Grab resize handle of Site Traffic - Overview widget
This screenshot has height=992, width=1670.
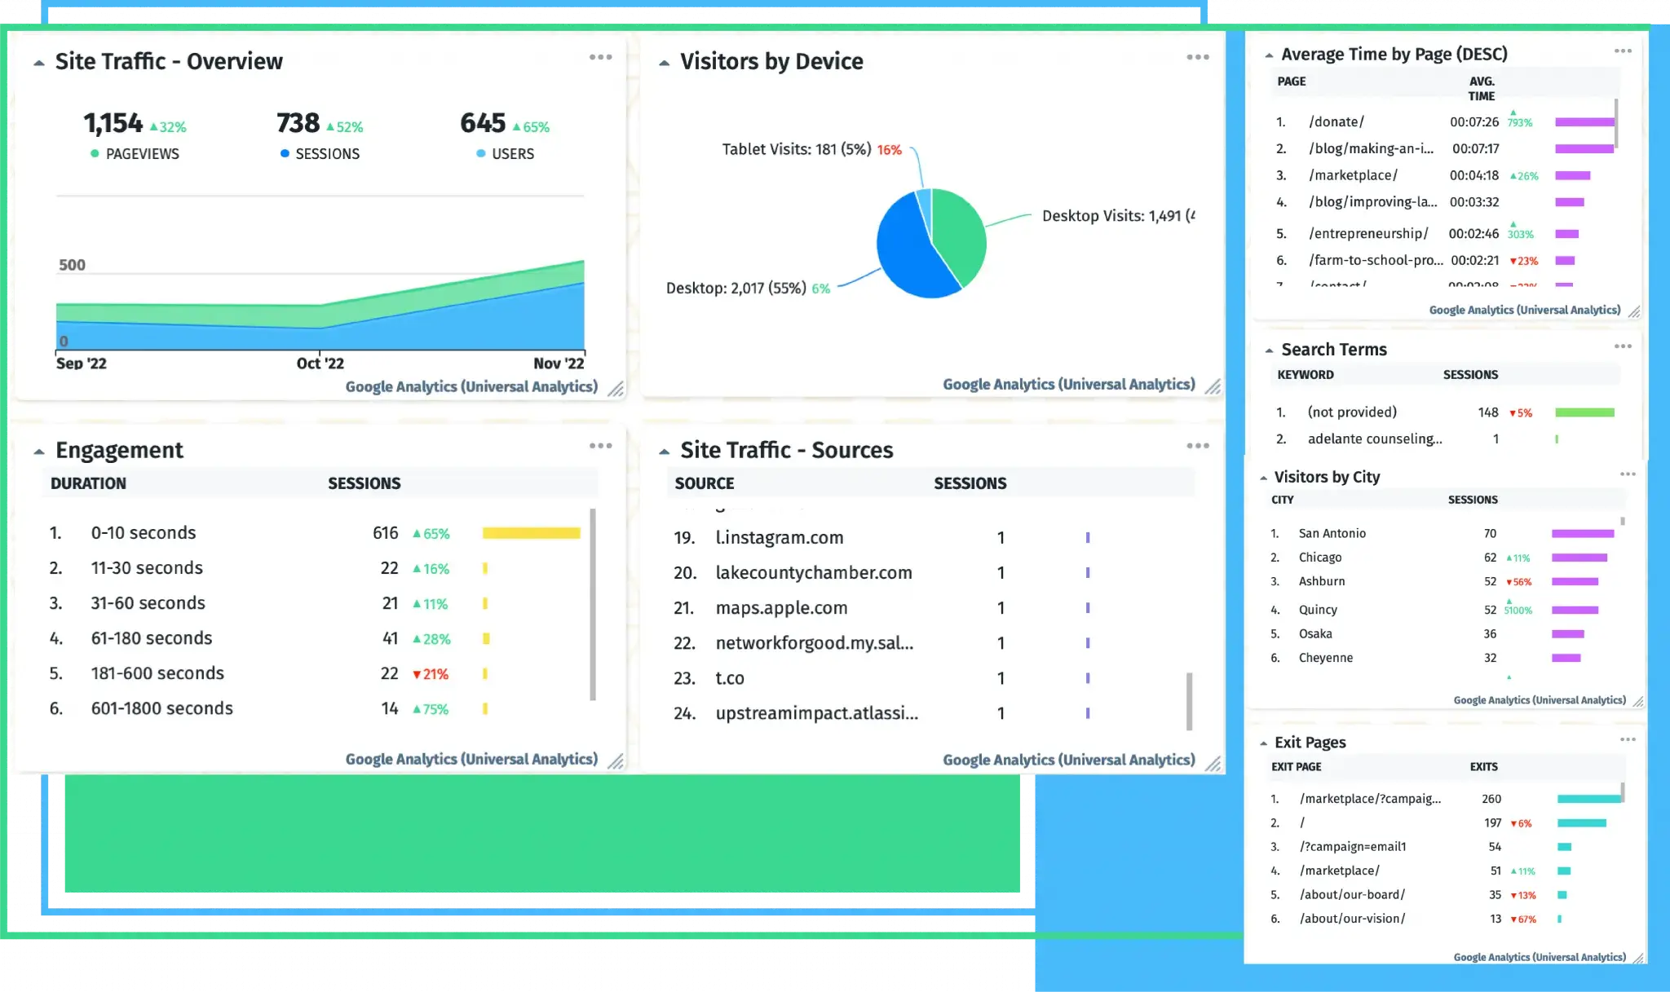(x=616, y=389)
